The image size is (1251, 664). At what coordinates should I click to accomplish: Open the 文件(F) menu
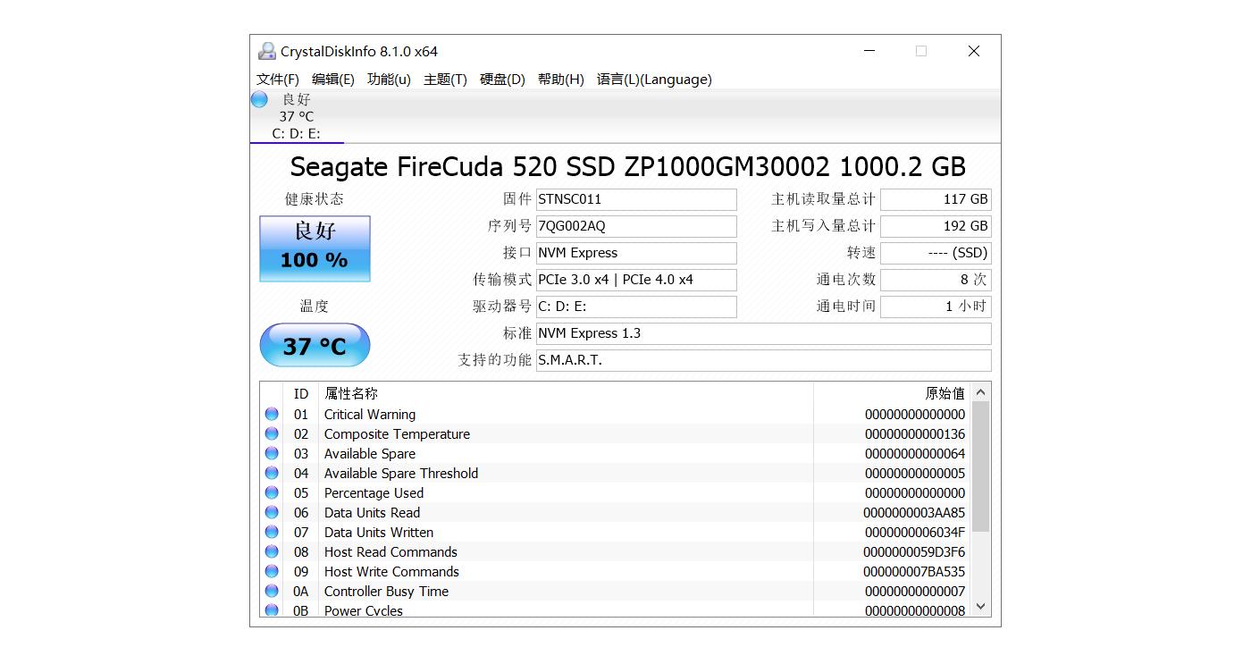pos(277,80)
